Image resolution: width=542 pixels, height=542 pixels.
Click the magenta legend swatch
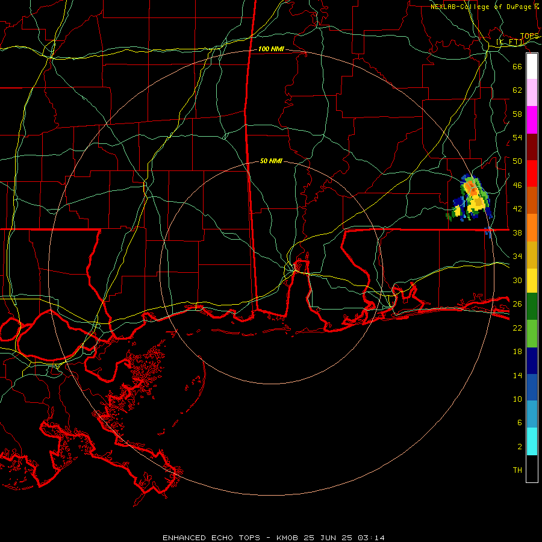tap(532, 120)
